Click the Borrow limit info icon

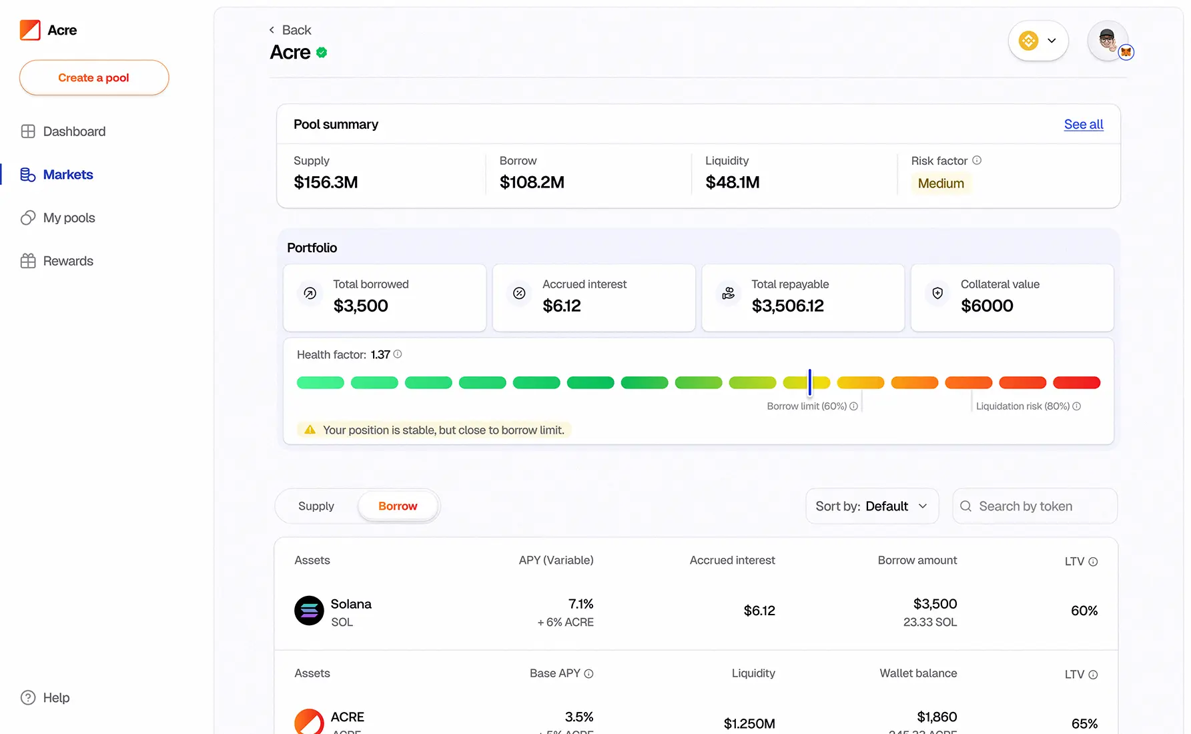pos(853,406)
